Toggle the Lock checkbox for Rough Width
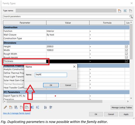 pyautogui.click(x=126, y=54)
